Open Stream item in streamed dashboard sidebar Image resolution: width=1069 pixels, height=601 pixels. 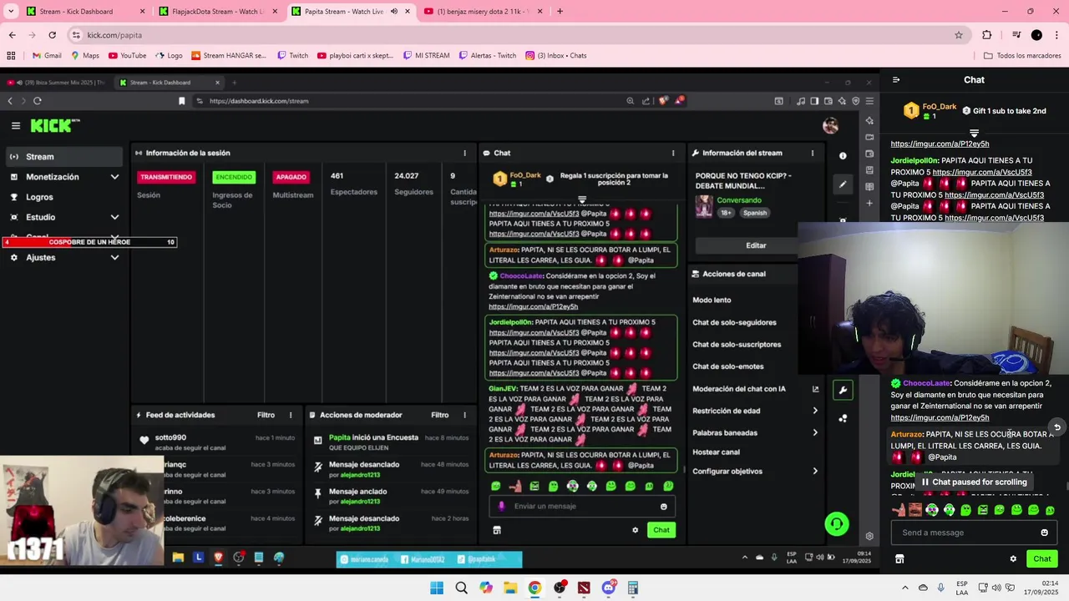coord(63,156)
